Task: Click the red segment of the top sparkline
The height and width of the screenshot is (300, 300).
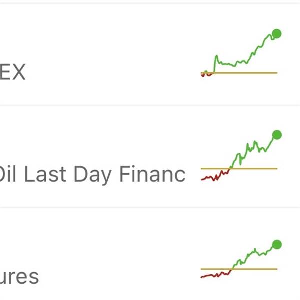Action: tap(206, 74)
